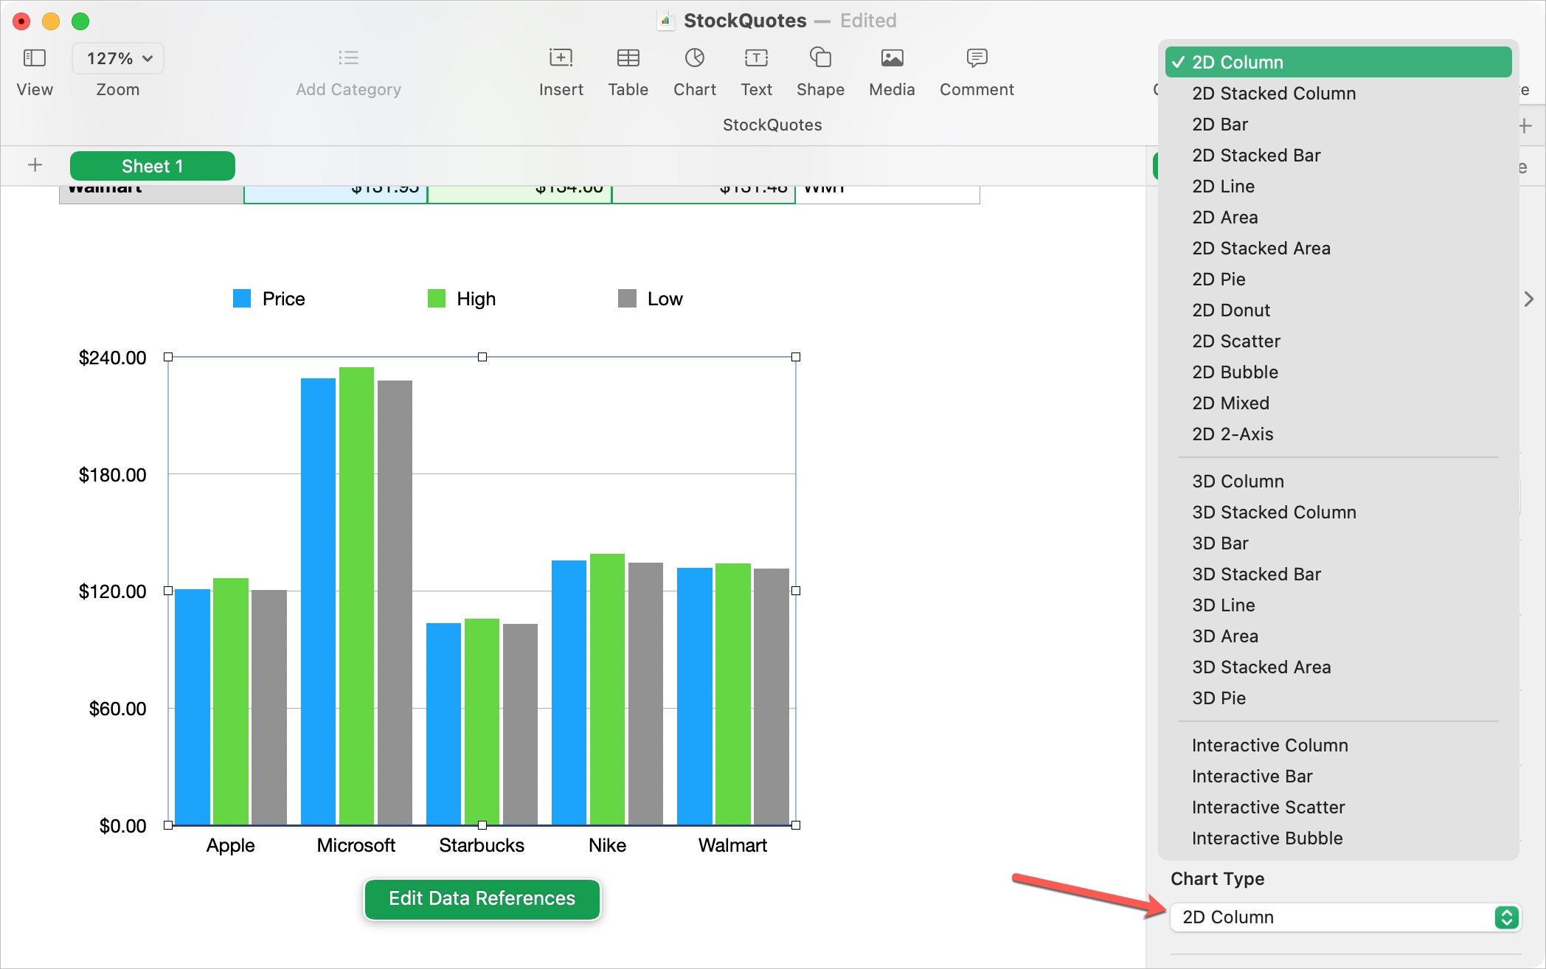Click the Starbucks axis label

(x=482, y=845)
